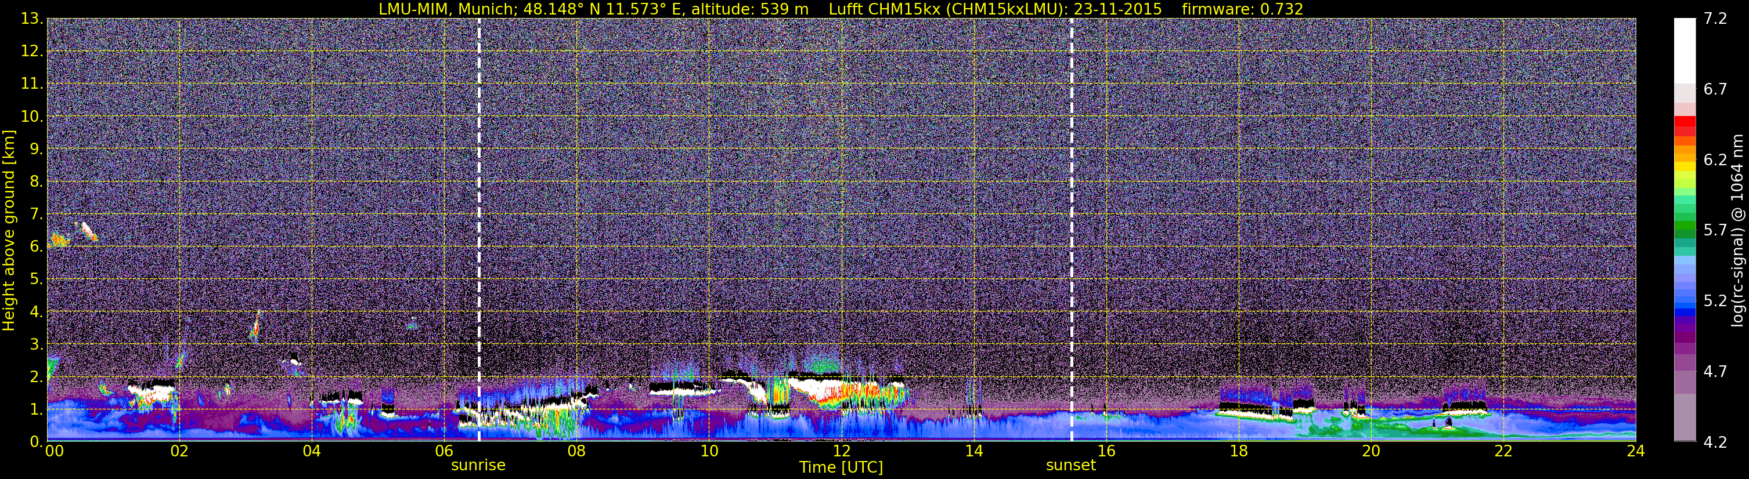Click the time tick label '14'
Screen dimensions: 1749x479
click(973, 451)
